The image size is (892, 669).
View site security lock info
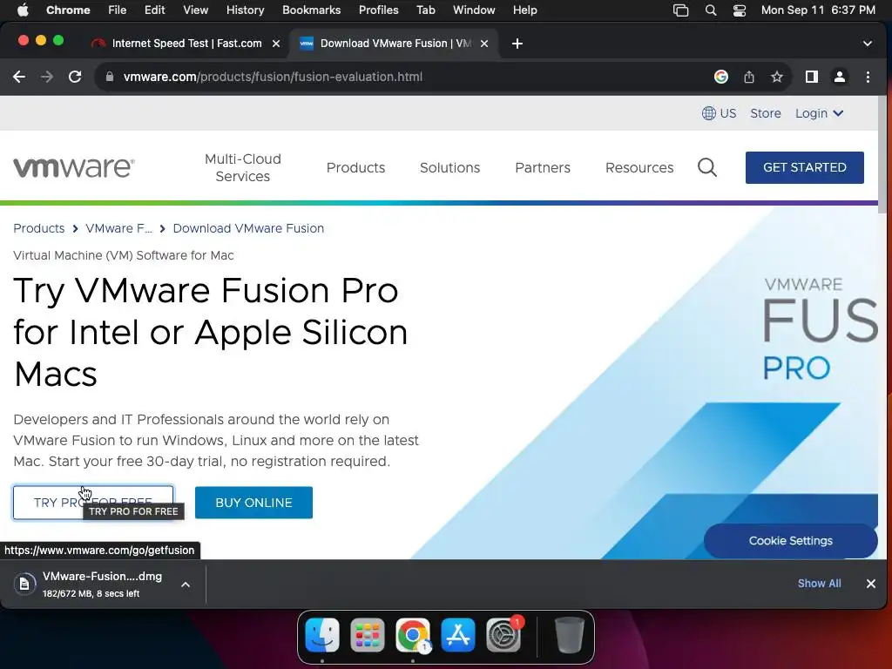click(110, 77)
